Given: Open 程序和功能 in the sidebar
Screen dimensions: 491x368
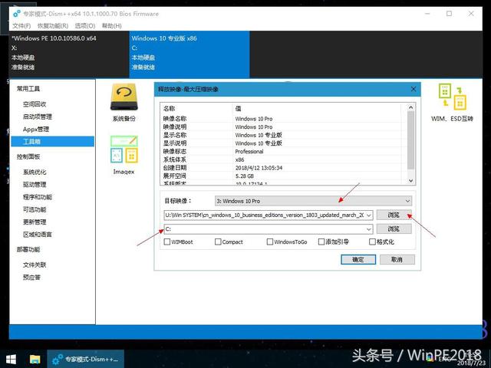Looking at the screenshot, I should (x=38, y=197).
